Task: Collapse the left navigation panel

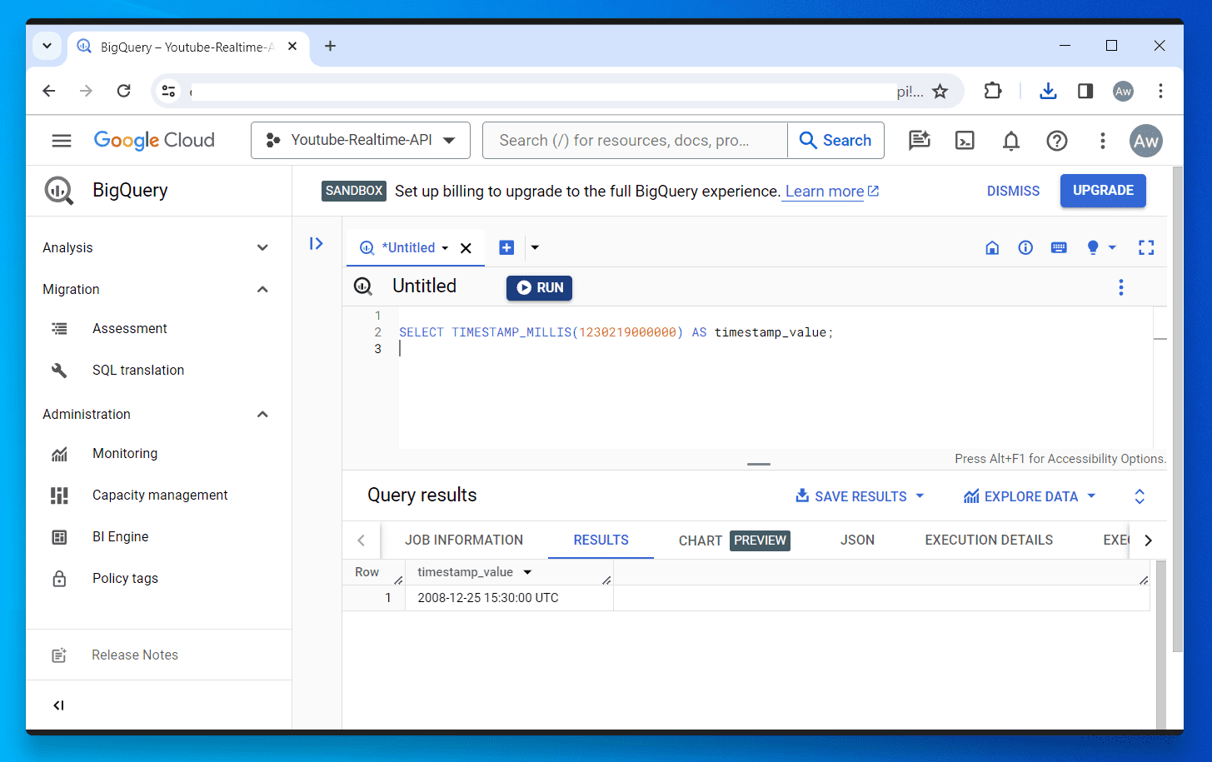Action: click(57, 705)
